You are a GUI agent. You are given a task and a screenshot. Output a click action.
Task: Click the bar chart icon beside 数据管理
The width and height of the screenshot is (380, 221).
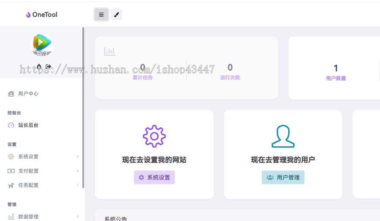click(11, 217)
